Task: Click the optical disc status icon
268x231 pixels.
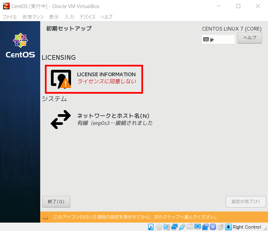Action: (x=159, y=227)
